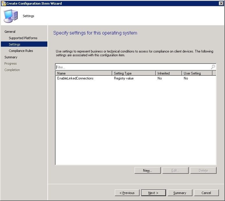Viewport: 225px width, 201px height.
Task: Click the search magnifier icon in filter box
Action: pyautogui.click(x=213, y=67)
